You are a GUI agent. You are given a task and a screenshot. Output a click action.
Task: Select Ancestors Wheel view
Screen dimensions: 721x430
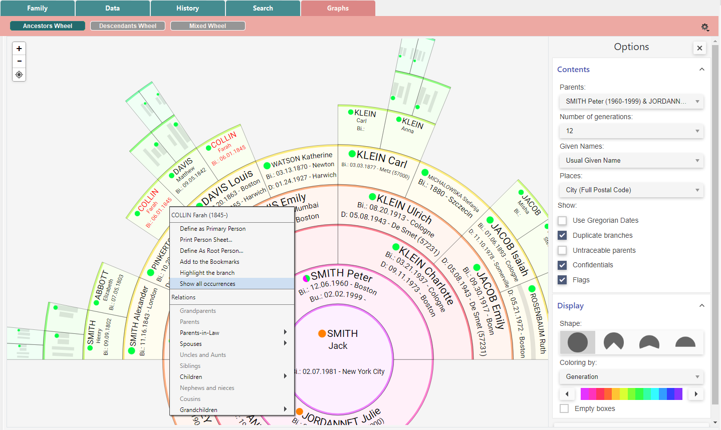(48, 26)
